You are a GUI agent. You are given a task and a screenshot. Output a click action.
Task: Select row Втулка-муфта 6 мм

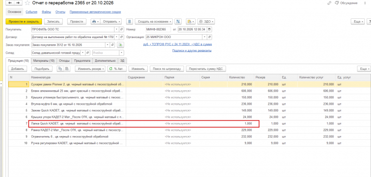189,104
